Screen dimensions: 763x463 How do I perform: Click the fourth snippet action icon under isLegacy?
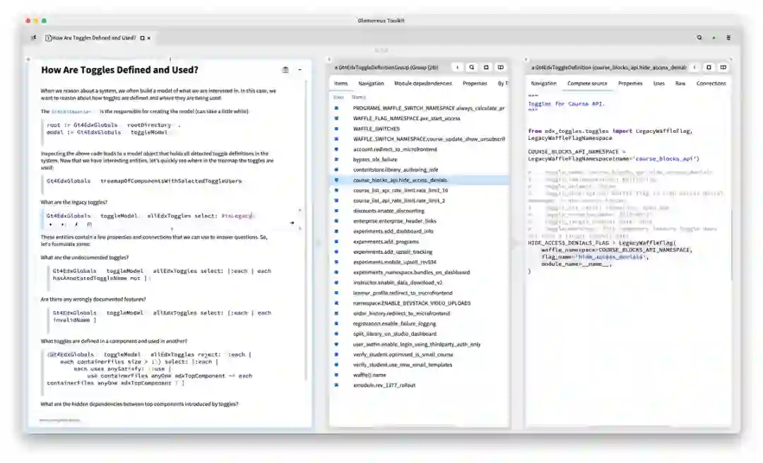89,225
